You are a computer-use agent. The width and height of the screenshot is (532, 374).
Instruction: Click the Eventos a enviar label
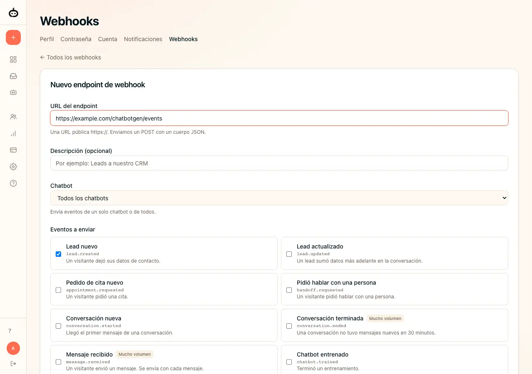(73, 229)
